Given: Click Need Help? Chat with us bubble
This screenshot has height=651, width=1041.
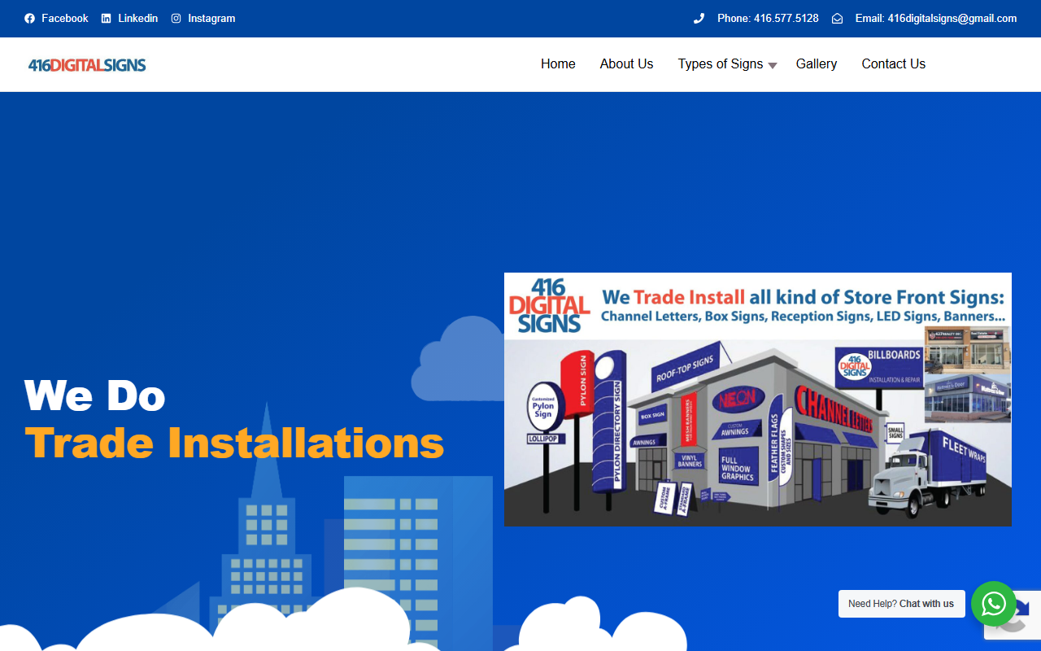Looking at the screenshot, I should tap(901, 604).
